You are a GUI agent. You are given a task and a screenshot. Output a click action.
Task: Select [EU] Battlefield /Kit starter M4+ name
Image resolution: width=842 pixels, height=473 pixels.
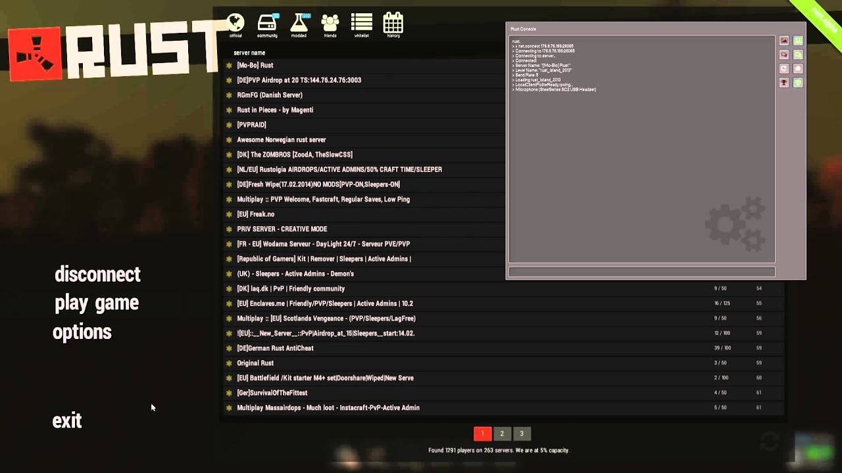[325, 378]
